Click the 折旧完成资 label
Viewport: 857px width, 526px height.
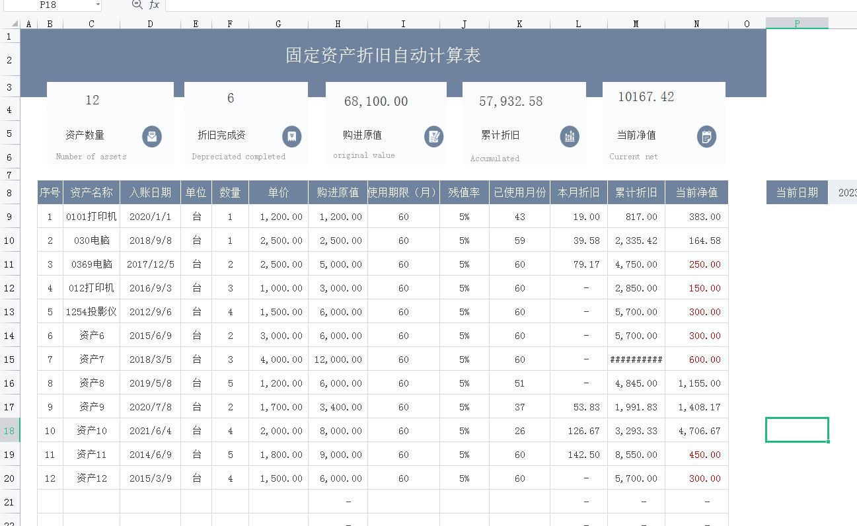point(222,135)
